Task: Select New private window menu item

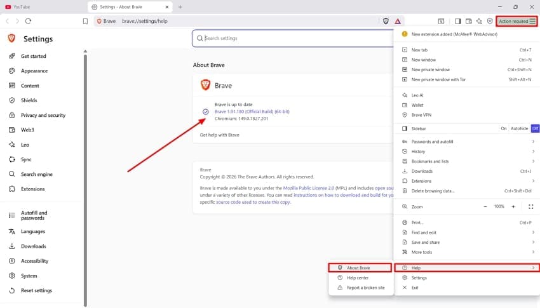Action: tap(467, 70)
